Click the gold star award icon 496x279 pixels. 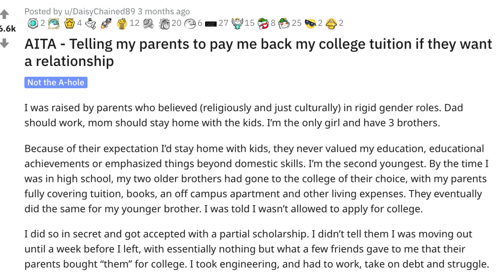(70, 23)
